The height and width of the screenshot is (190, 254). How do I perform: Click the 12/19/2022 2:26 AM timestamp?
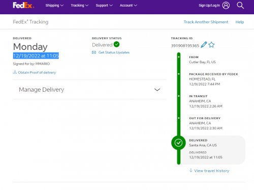(x=206, y=106)
